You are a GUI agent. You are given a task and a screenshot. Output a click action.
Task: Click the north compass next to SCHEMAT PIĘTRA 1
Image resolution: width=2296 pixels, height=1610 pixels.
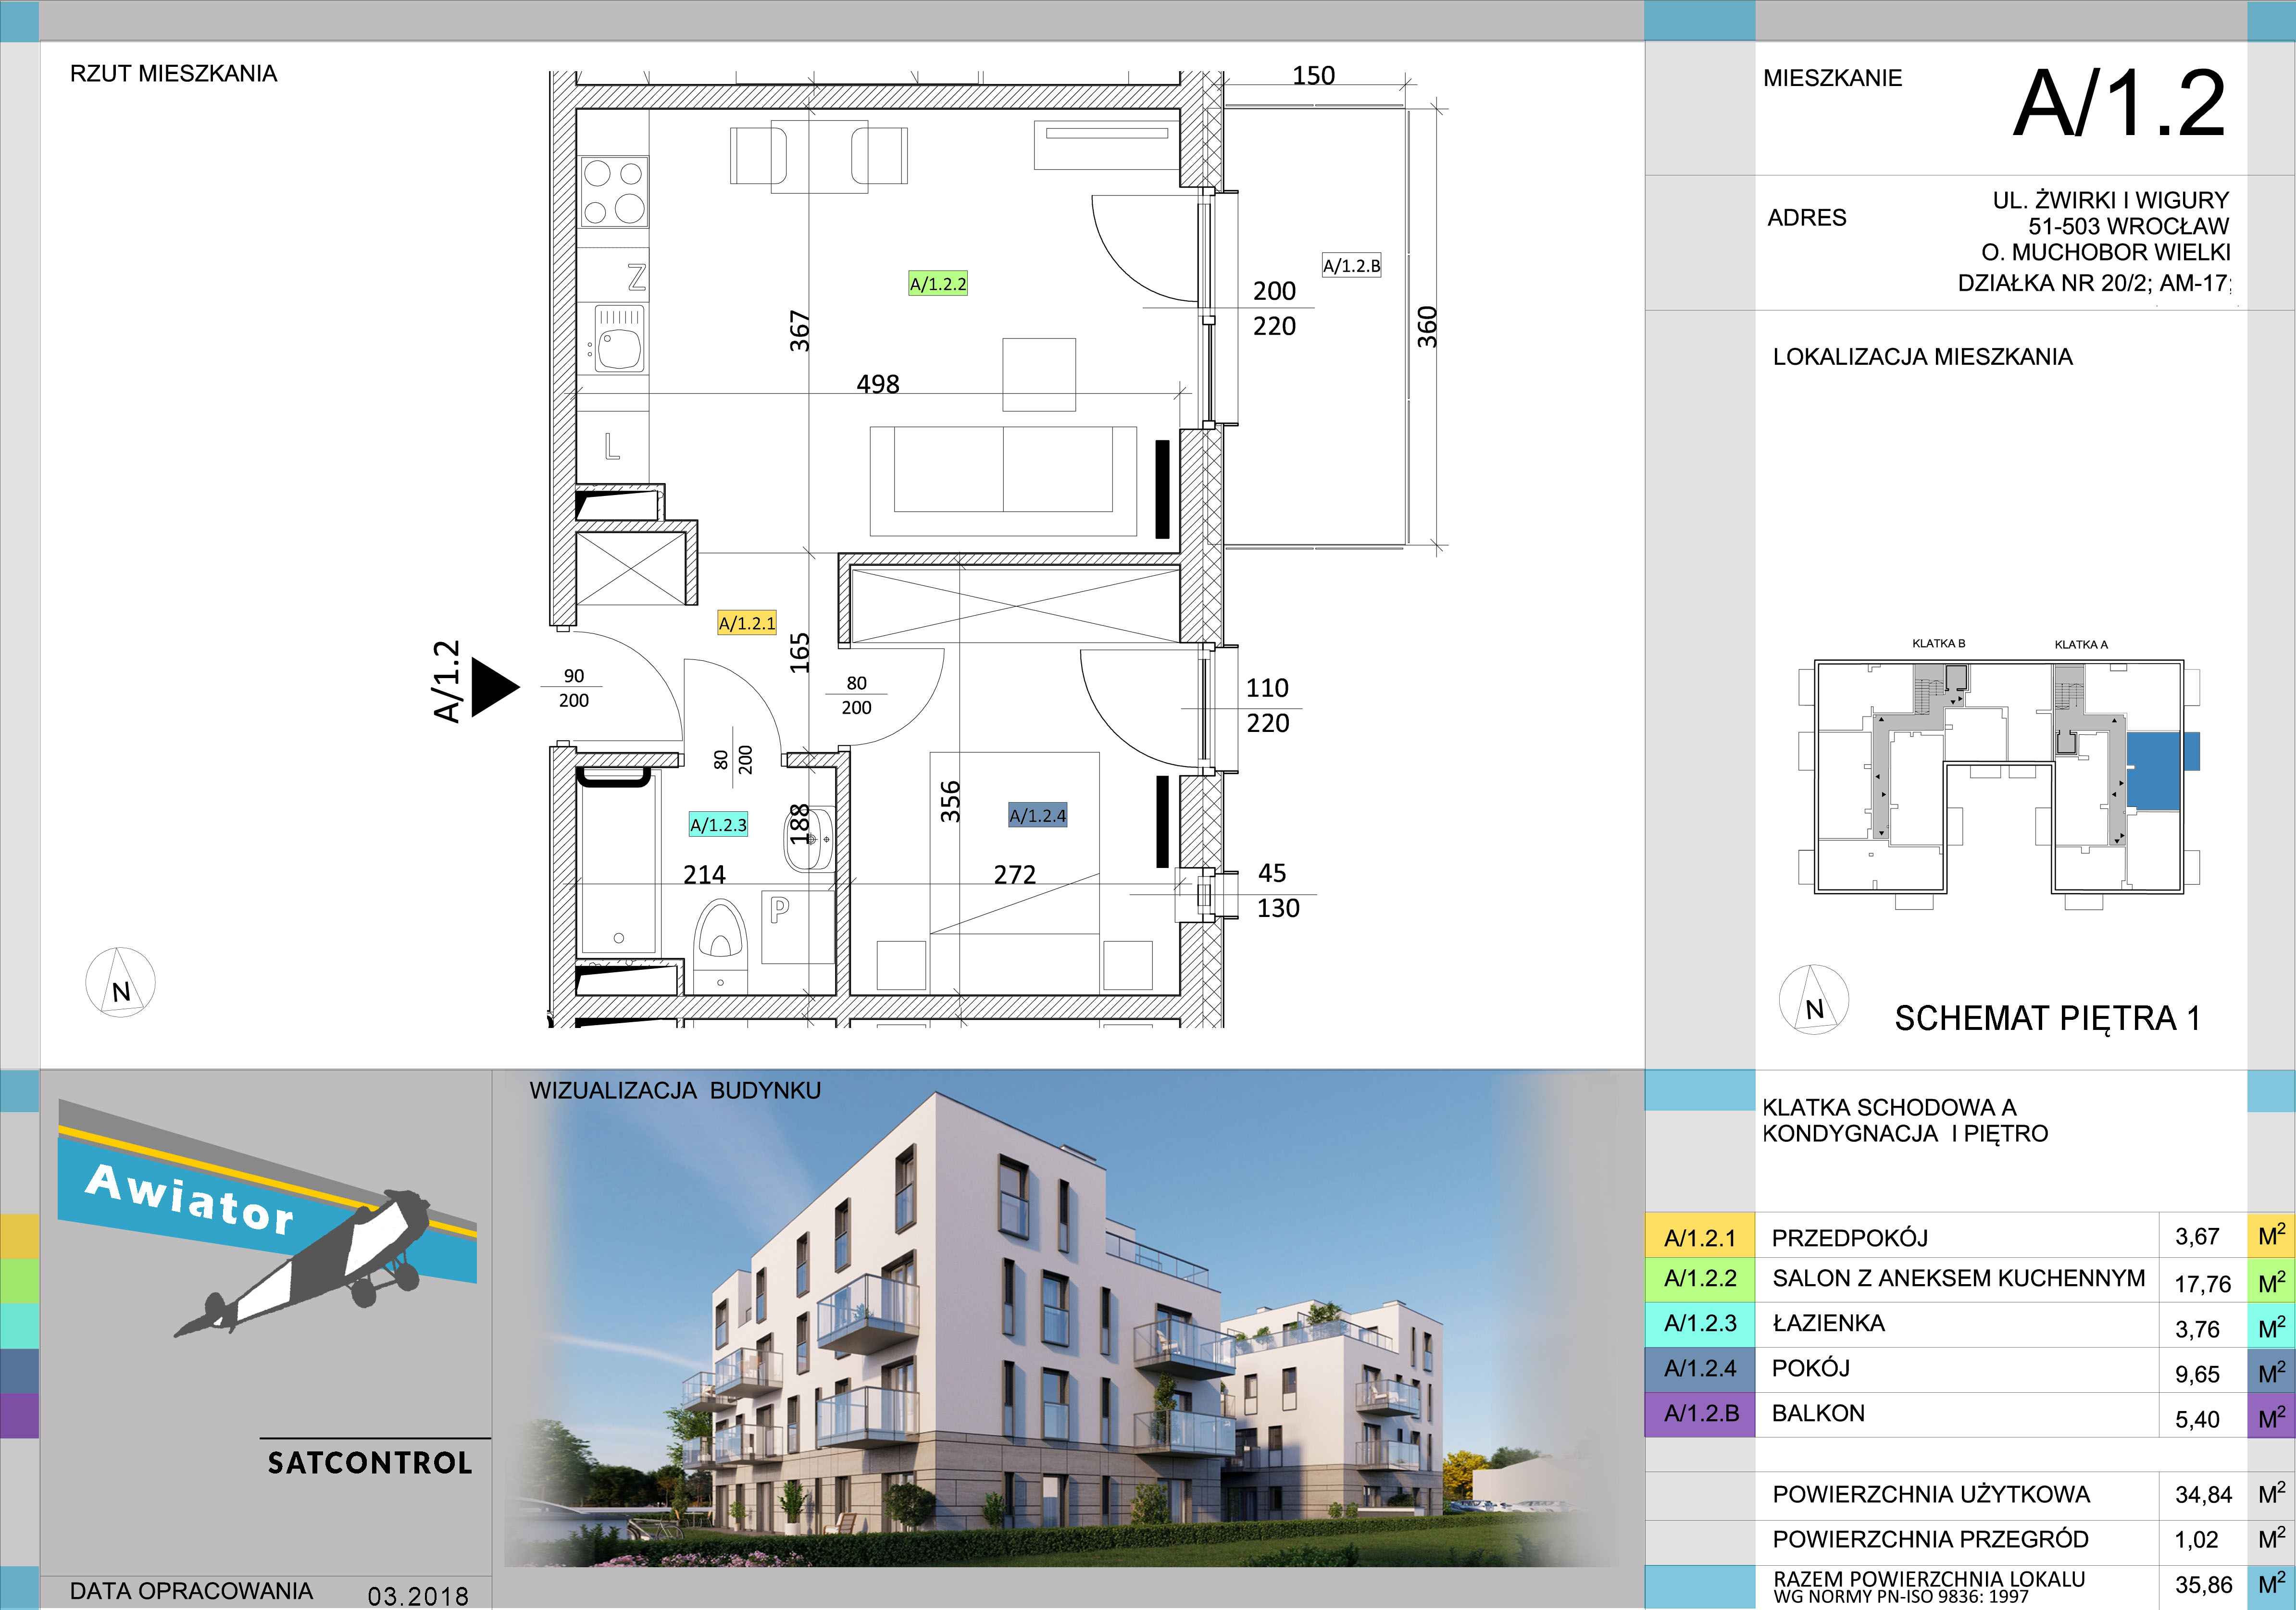click(x=1814, y=999)
